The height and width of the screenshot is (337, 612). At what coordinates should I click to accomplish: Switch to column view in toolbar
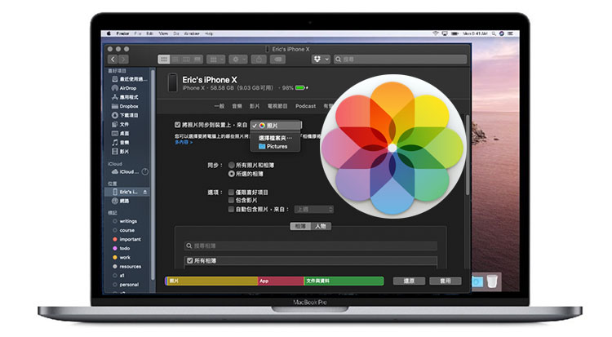point(187,60)
